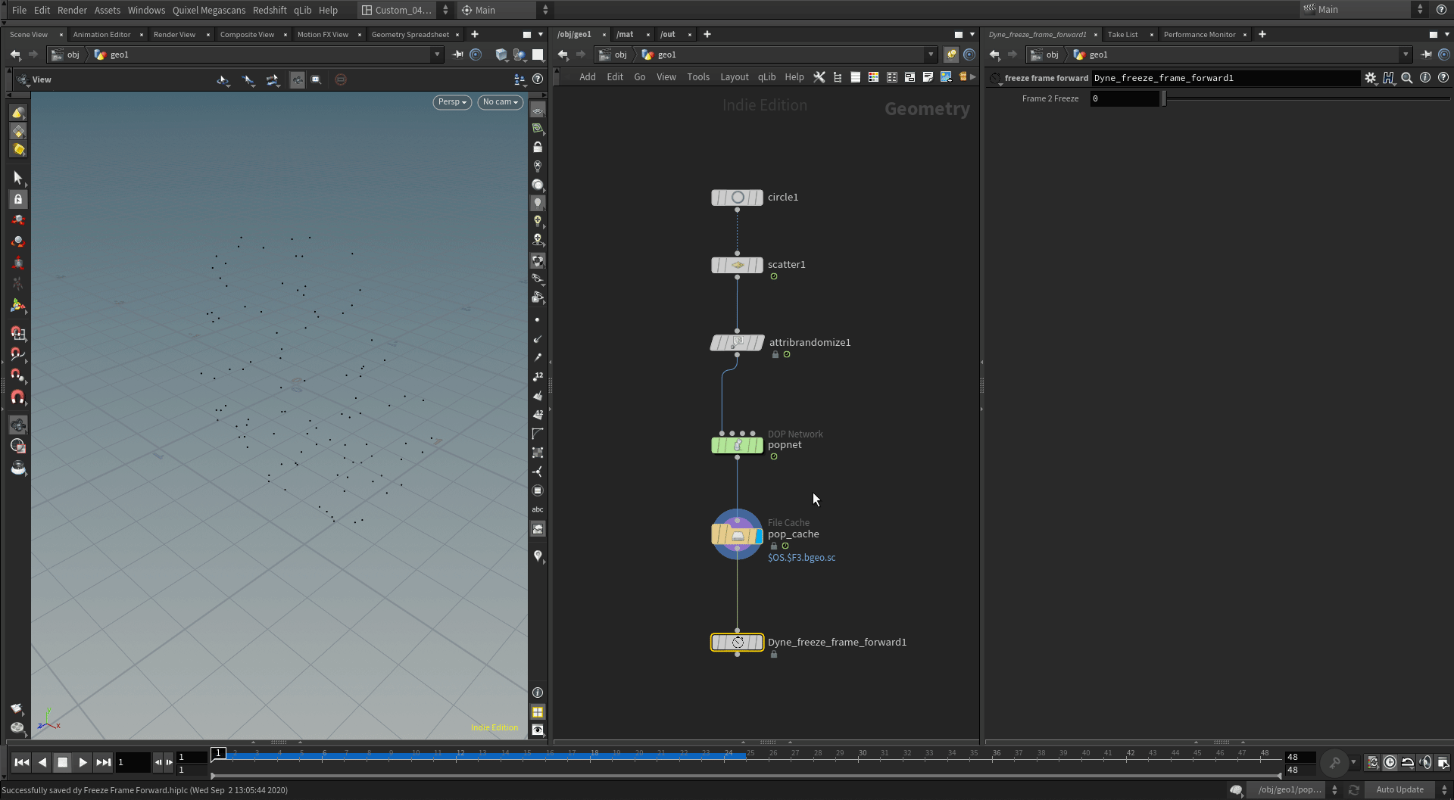Viewport: 1454px width, 800px height.
Task: Toggle the pin icon in the Scene View pane
Action: (x=457, y=54)
